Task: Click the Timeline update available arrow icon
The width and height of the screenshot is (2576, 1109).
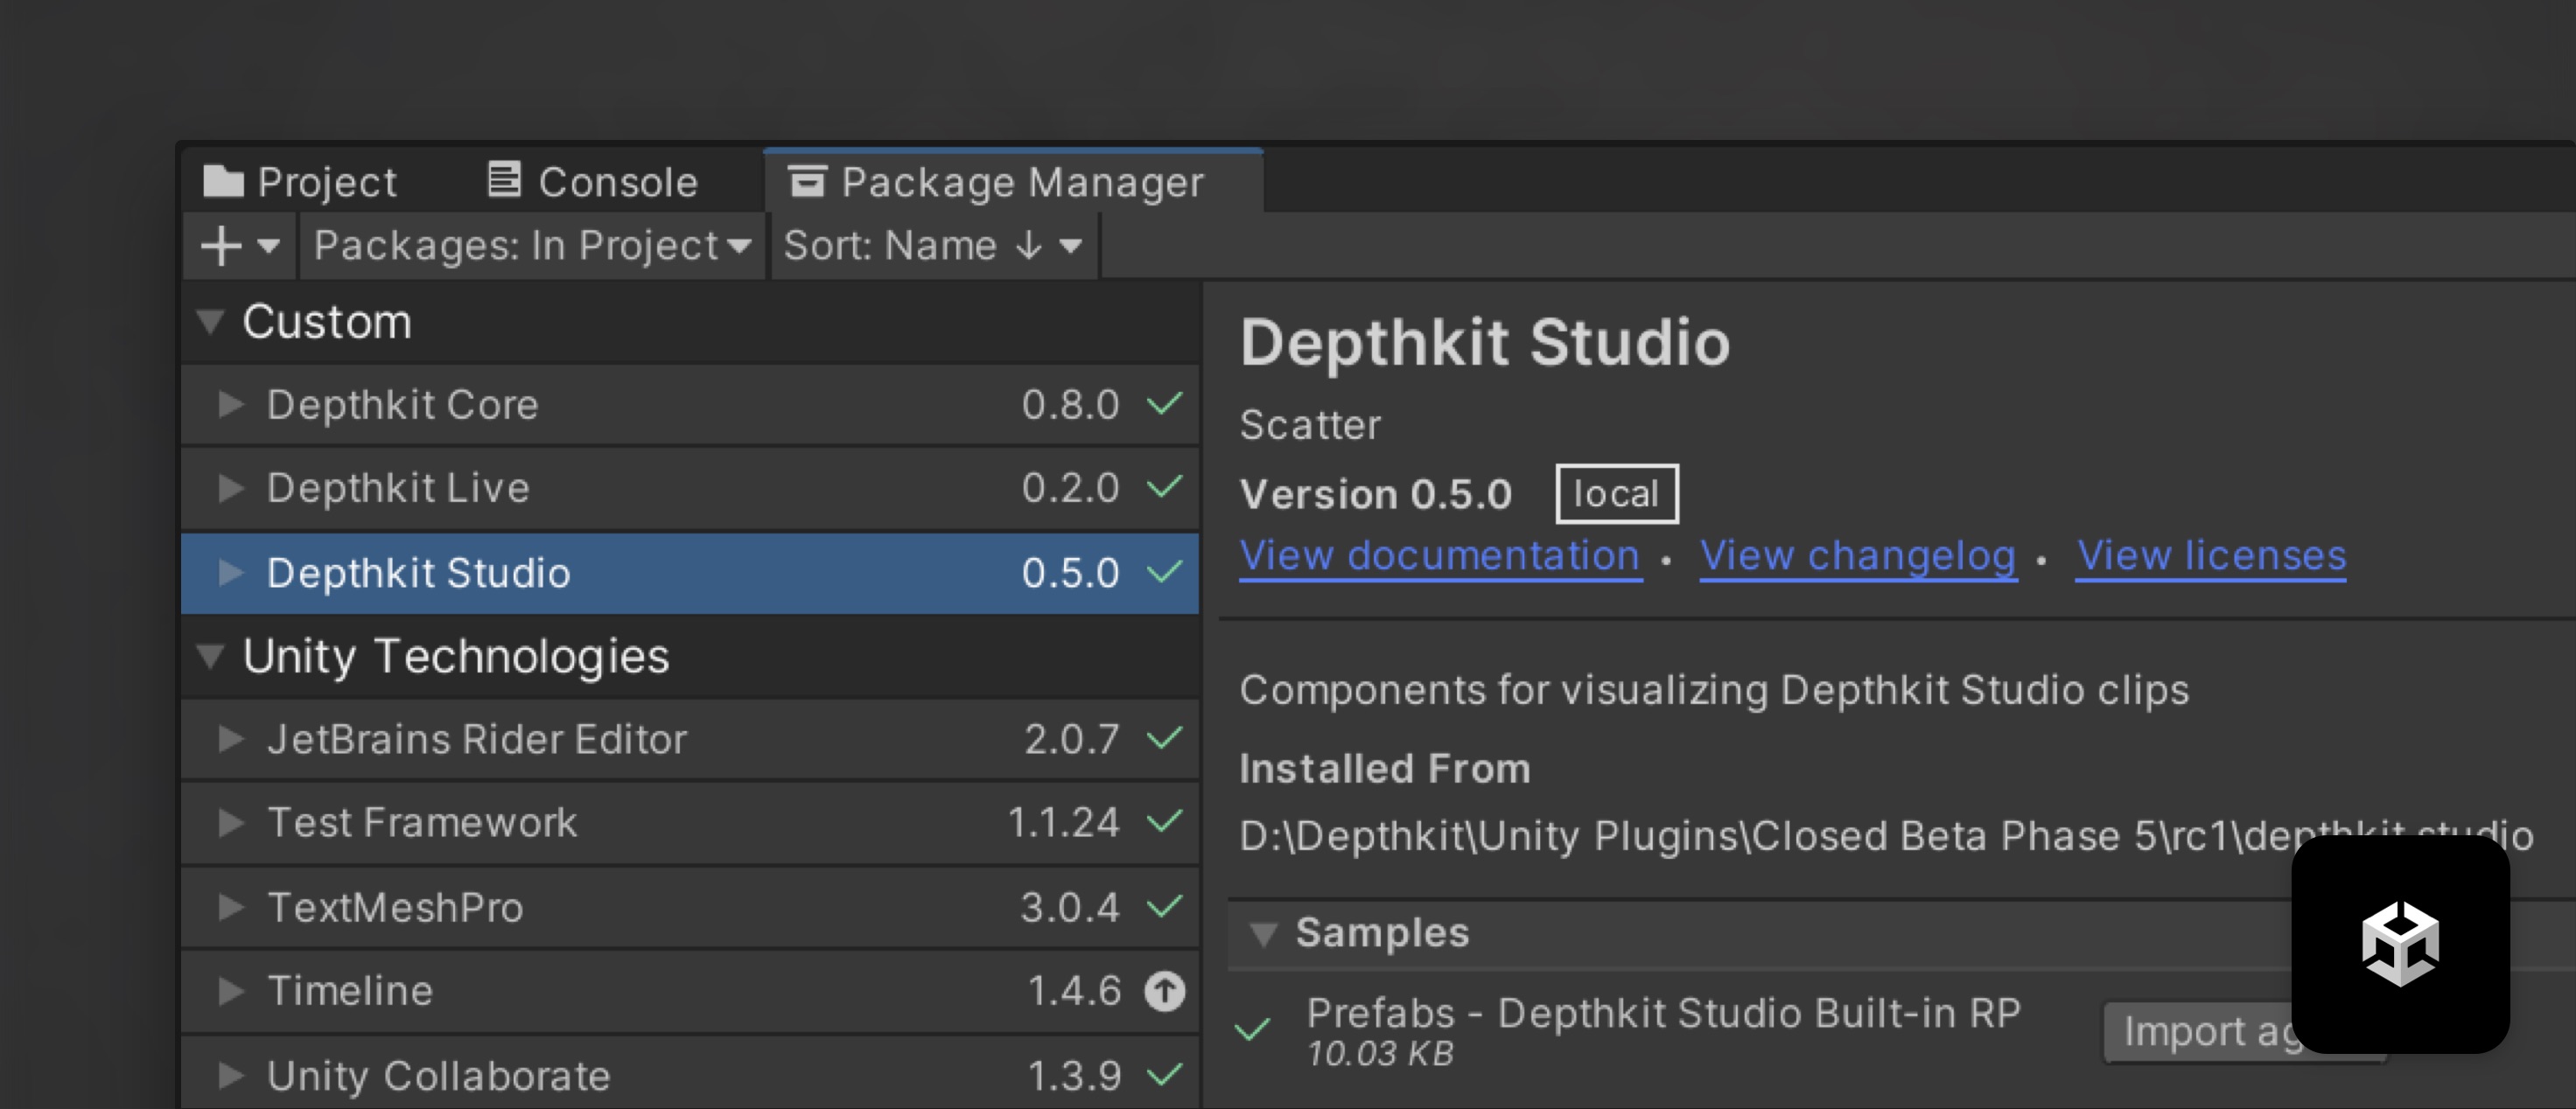Action: pyautogui.click(x=1164, y=991)
